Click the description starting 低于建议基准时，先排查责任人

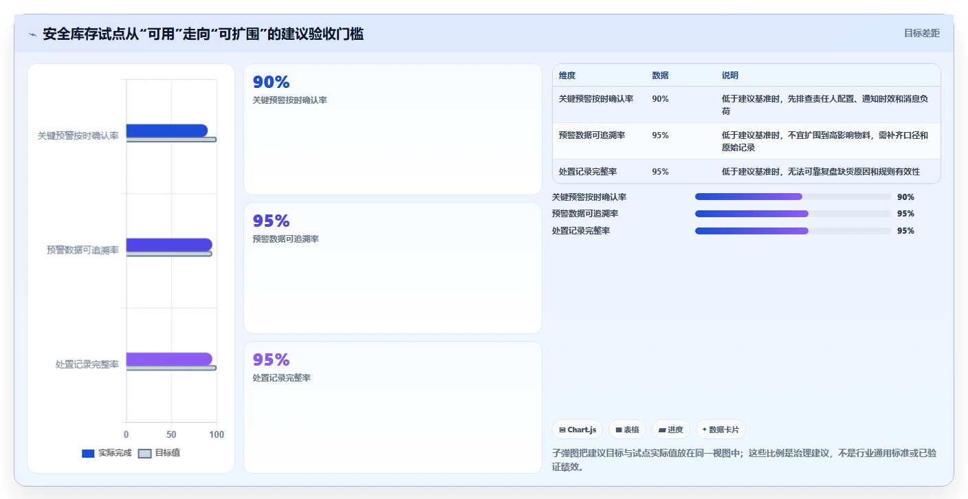(x=825, y=105)
